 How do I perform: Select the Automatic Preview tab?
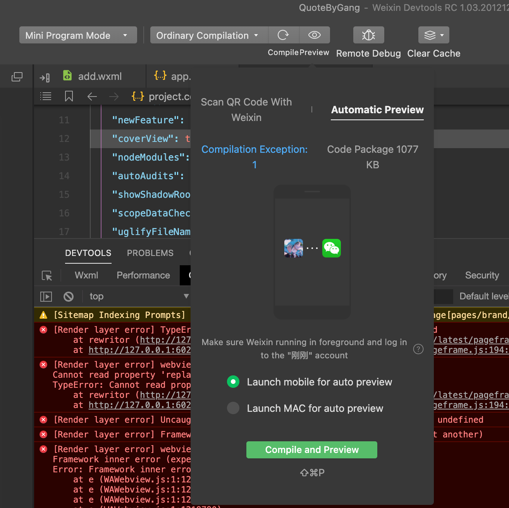coord(377,110)
